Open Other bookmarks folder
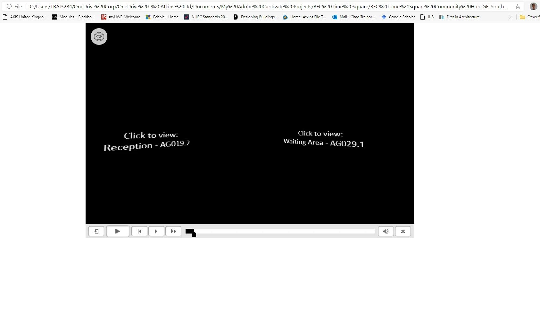This screenshot has width=540, height=312. 530,17
